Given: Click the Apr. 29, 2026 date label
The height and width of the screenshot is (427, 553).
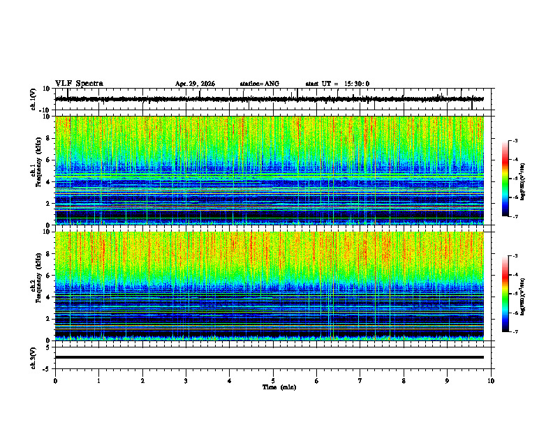Looking at the screenshot, I should click(195, 84).
